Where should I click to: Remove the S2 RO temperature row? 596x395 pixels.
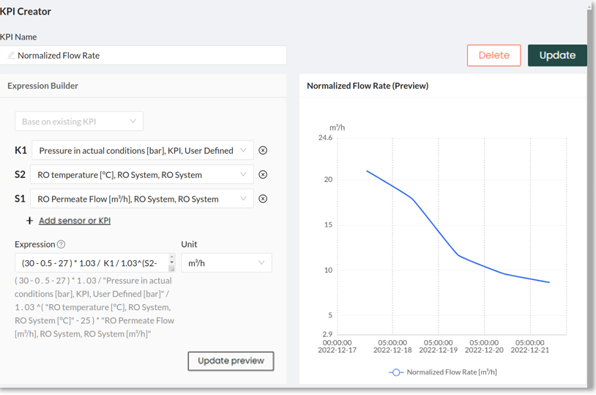[263, 174]
